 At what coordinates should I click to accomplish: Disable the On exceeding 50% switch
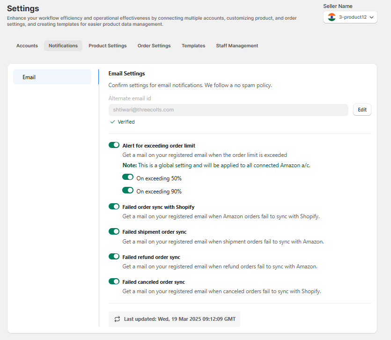click(128, 177)
